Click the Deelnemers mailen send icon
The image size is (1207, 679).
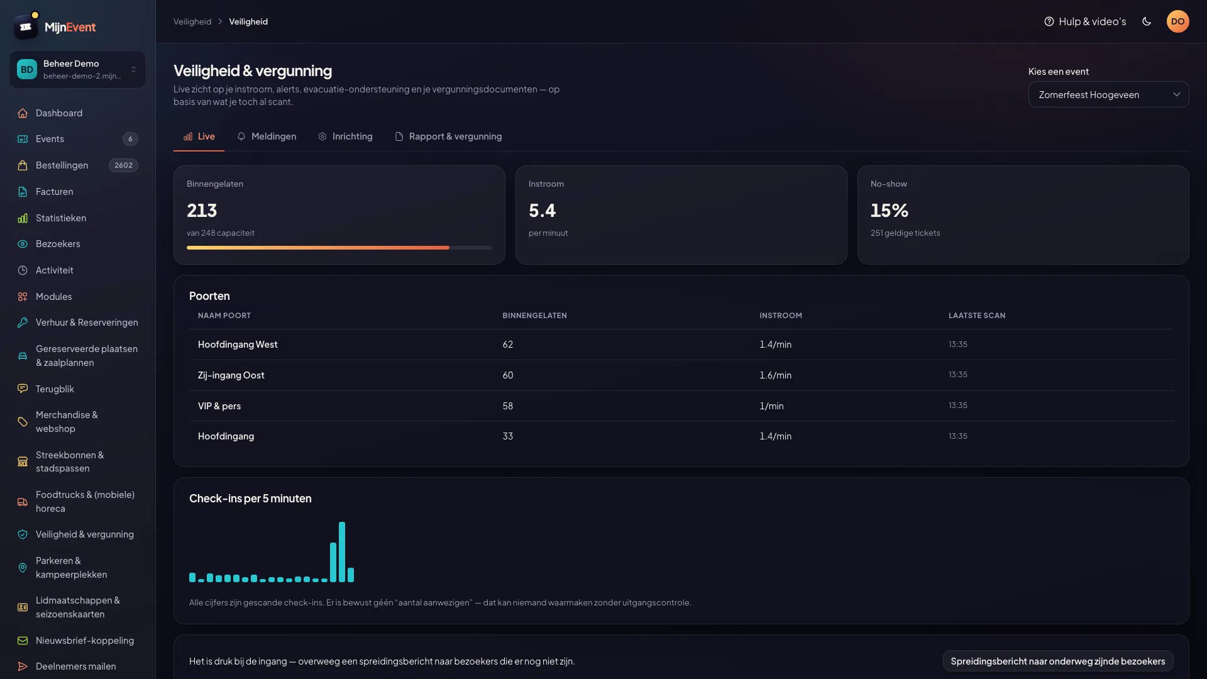23,666
